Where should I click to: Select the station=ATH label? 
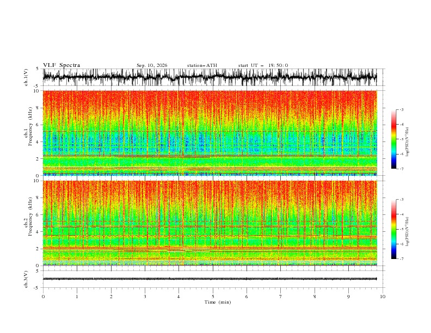pyautogui.click(x=202, y=65)
